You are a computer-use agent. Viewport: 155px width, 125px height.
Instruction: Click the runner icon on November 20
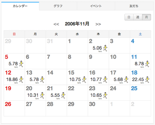[42, 96]
